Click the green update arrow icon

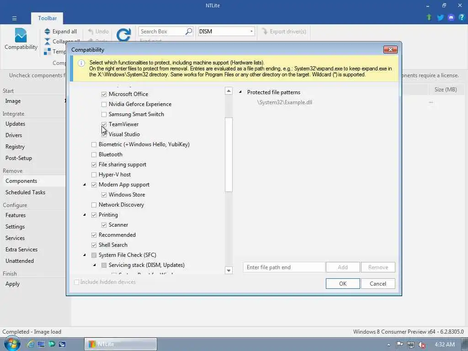[429, 17]
